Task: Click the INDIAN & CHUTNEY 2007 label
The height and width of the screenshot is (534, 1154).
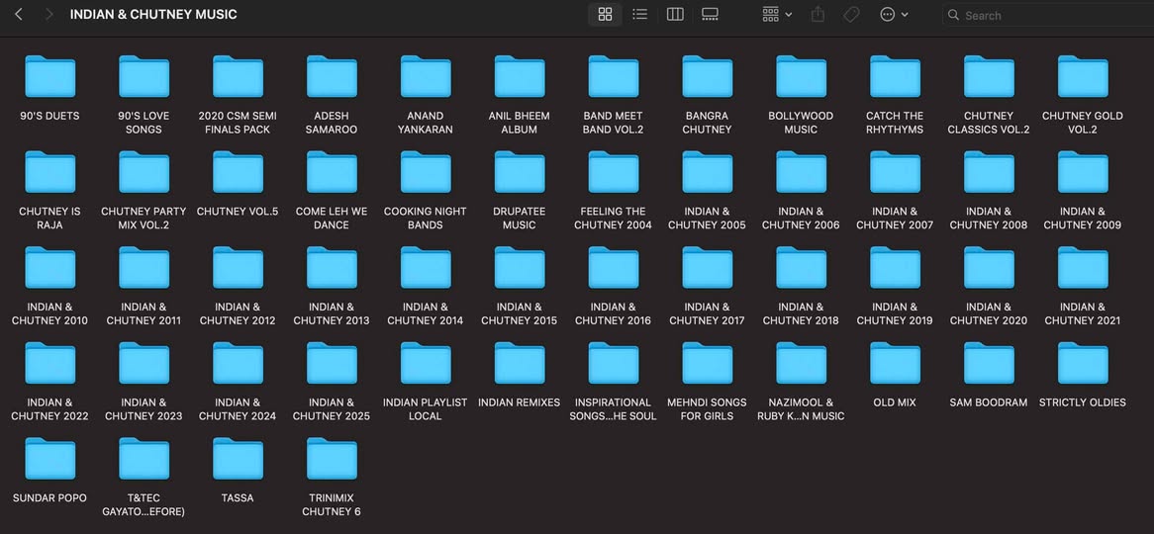Action: point(895,219)
